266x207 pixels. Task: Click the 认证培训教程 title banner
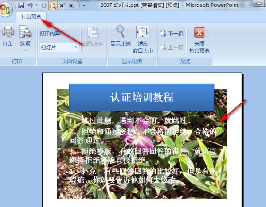coord(142,97)
